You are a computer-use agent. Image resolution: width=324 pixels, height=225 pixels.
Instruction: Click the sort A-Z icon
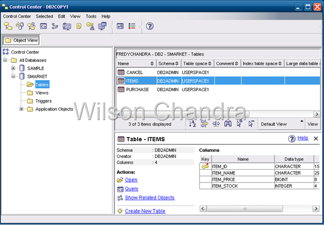[x=193, y=124]
